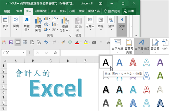Choose the blue fill WordArt style in first row
169x111 pixels.
tap(119, 62)
